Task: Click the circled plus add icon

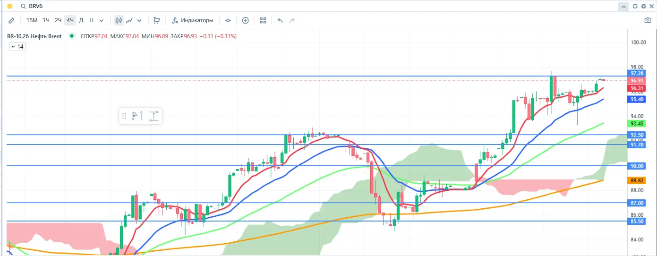Action: click(245, 20)
